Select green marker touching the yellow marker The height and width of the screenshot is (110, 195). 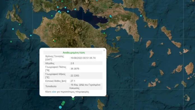55,41
